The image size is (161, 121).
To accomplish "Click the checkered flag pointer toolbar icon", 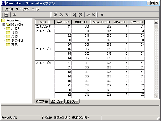I will point(94,15).
